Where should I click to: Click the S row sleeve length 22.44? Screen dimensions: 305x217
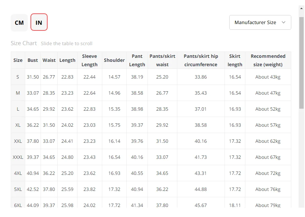89,77
